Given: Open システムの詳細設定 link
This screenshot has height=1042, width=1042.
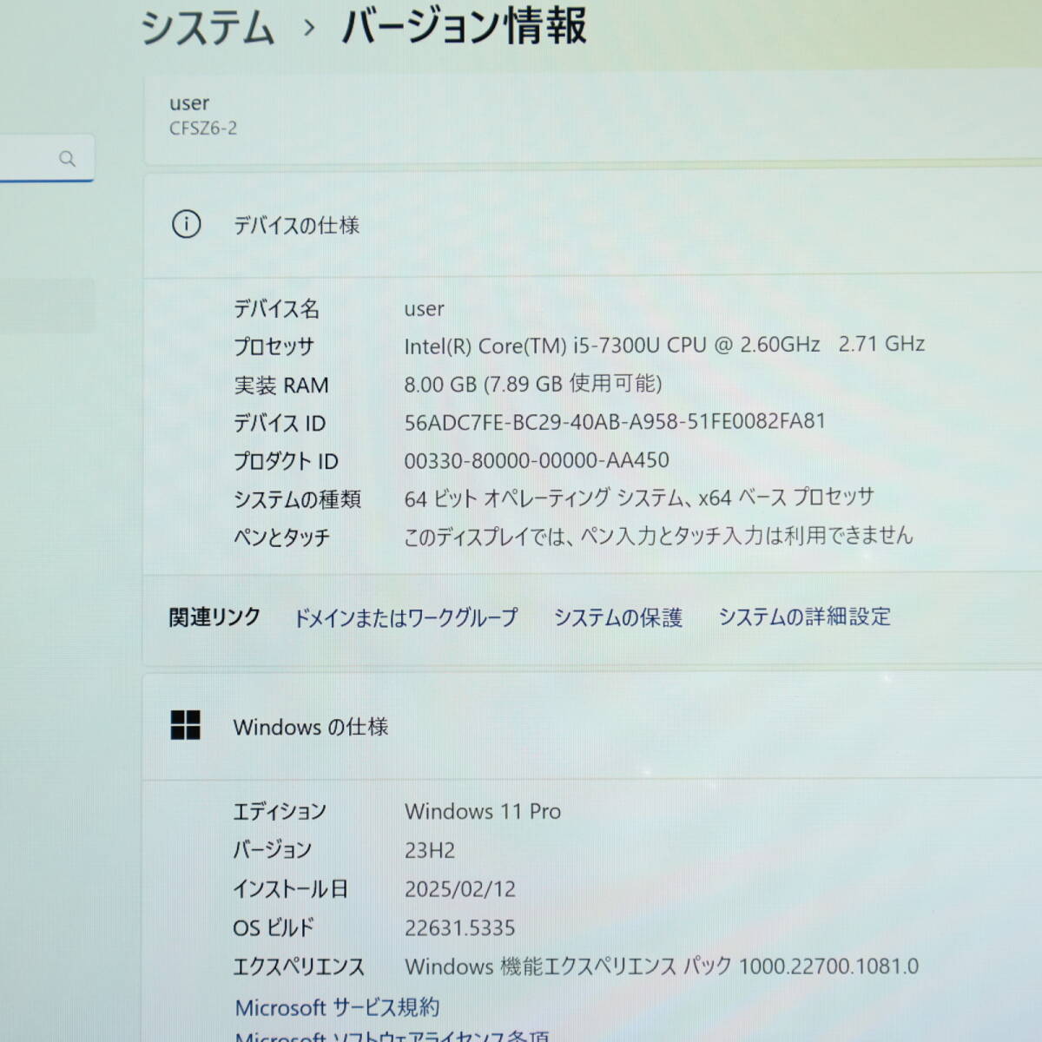Looking at the screenshot, I should 804,617.
